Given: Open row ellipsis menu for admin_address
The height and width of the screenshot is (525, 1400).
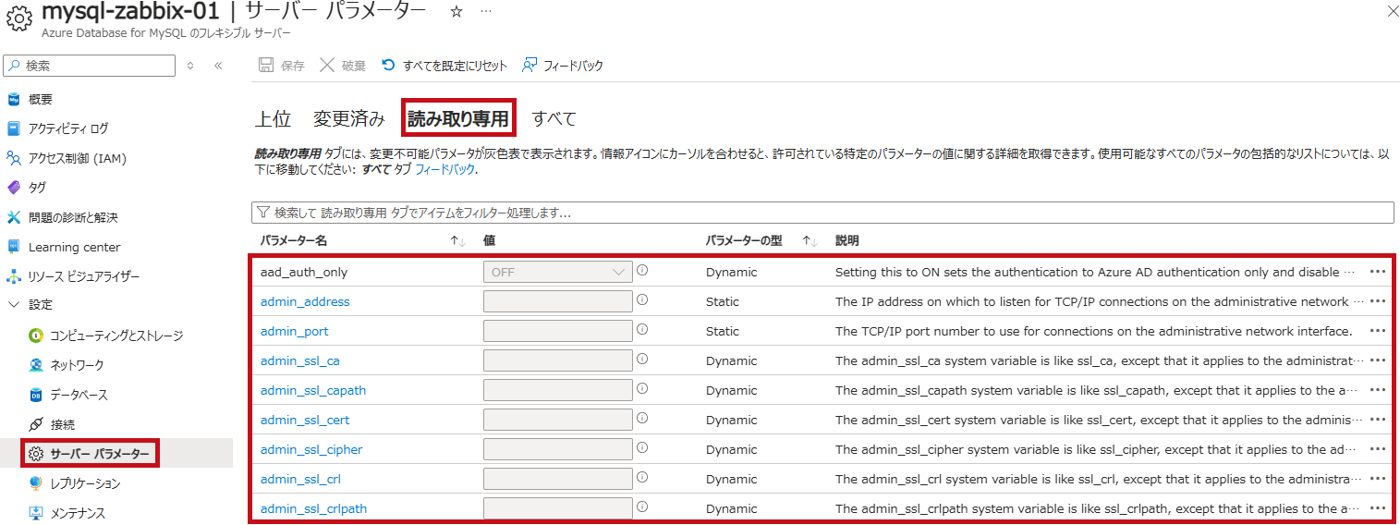Looking at the screenshot, I should tap(1378, 301).
